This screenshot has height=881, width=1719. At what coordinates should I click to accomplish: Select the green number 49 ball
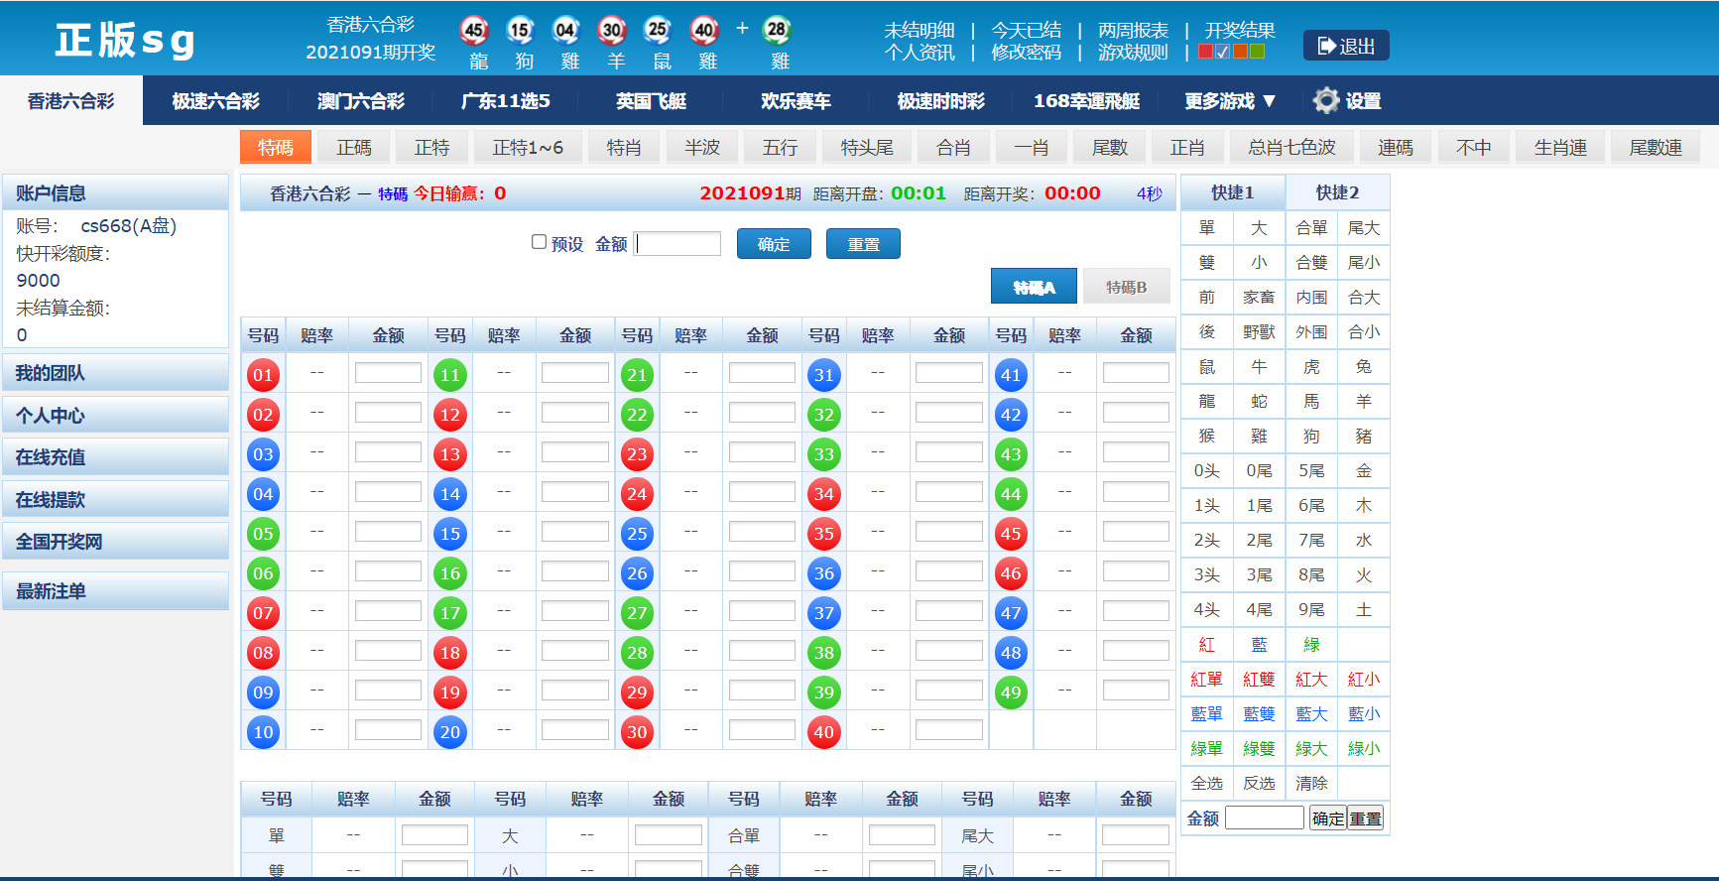pos(1010,692)
